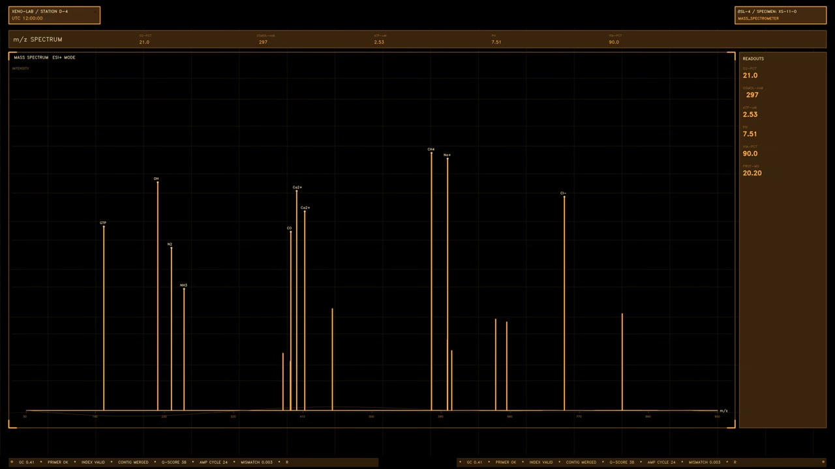This screenshot has height=469, width=835.
Task: Select the OH peak label
Action: [x=157, y=178]
